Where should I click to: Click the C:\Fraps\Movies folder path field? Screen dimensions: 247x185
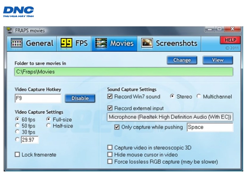[124, 72]
